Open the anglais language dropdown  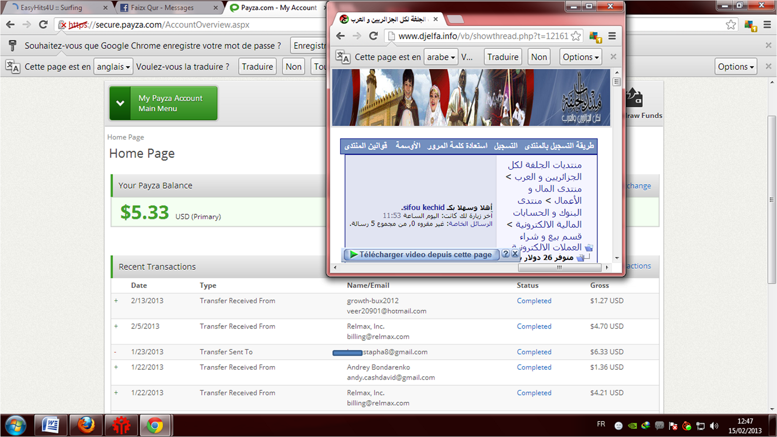click(x=113, y=66)
